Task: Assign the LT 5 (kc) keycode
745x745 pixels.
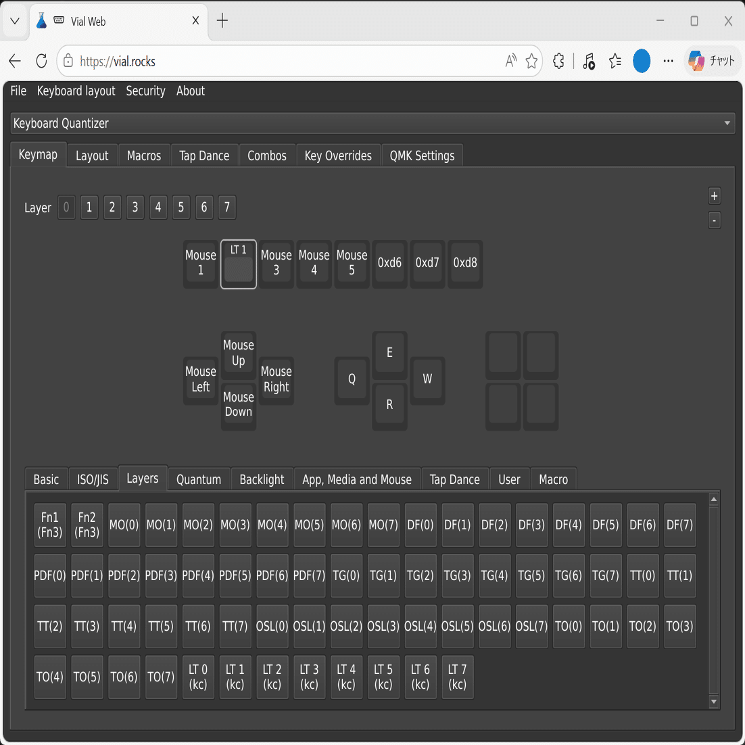Action: pos(383,677)
